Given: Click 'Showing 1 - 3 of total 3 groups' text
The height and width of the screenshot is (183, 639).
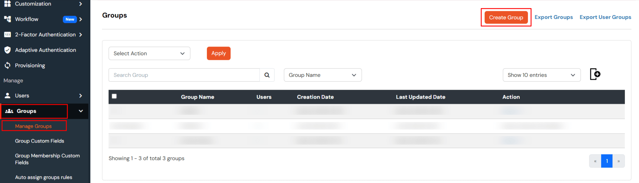Looking at the screenshot, I should coord(146,158).
